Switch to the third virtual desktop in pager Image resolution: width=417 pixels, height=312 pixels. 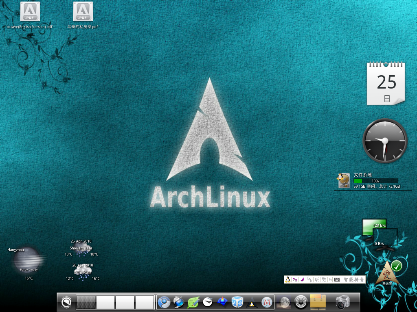point(125,302)
